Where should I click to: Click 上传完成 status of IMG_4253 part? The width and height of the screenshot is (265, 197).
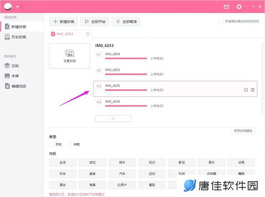[x=157, y=74]
